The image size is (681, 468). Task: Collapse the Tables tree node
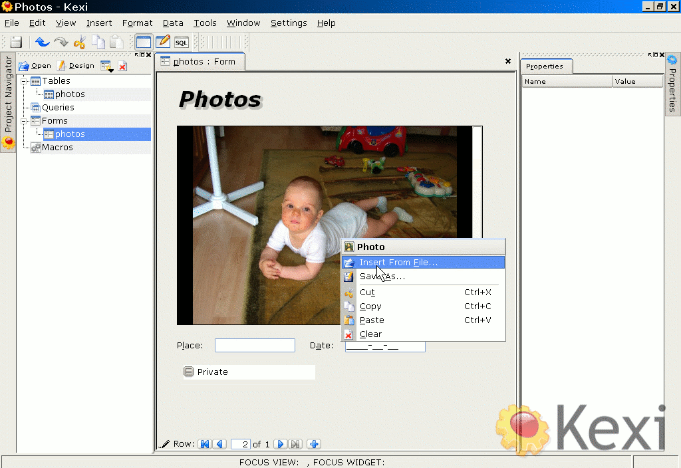(25, 81)
